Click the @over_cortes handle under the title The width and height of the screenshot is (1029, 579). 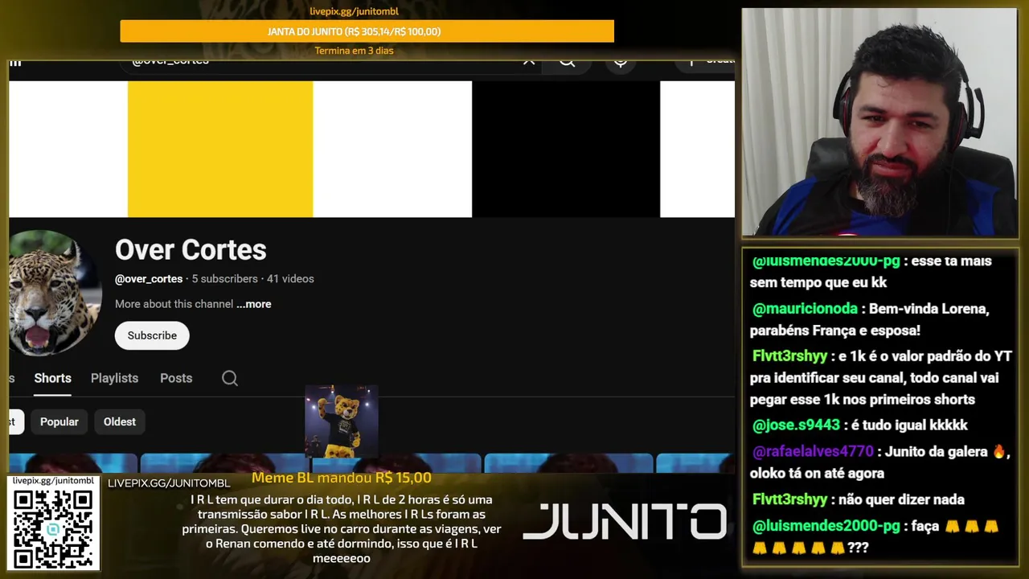point(149,279)
